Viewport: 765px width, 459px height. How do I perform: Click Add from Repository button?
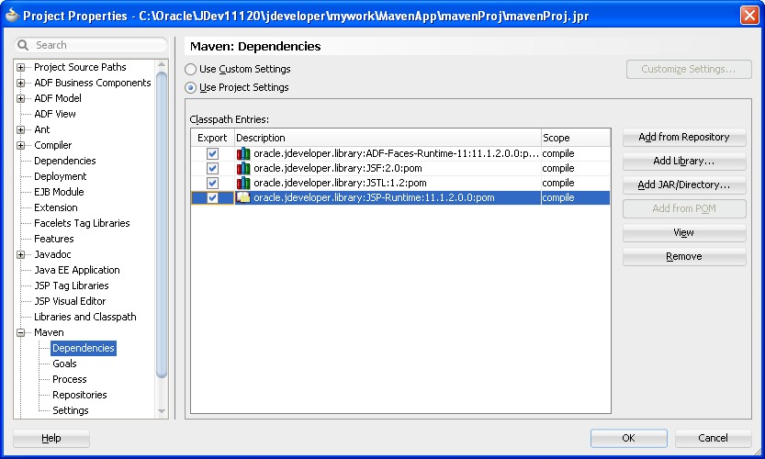[684, 137]
